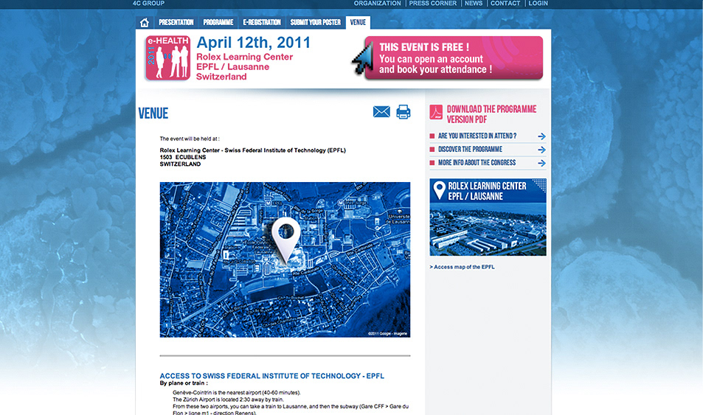703x415 pixels.
Task: Open the Programme tab
Action: [x=218, y=22]
